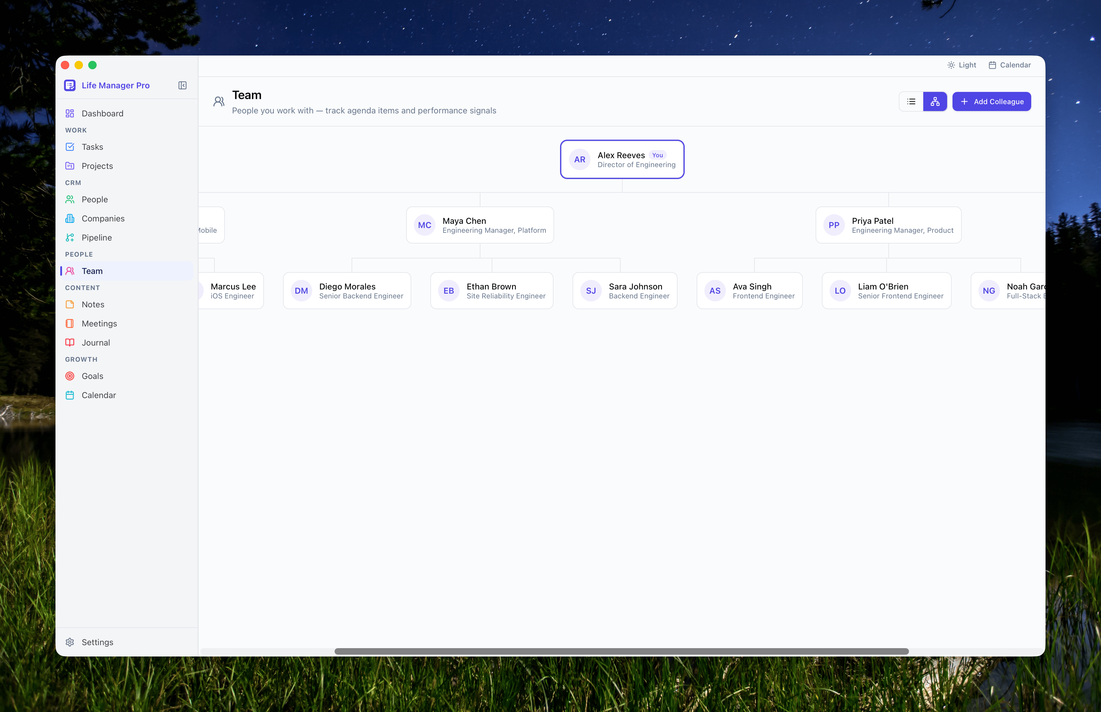Click the sun icon beside Light

951,65
